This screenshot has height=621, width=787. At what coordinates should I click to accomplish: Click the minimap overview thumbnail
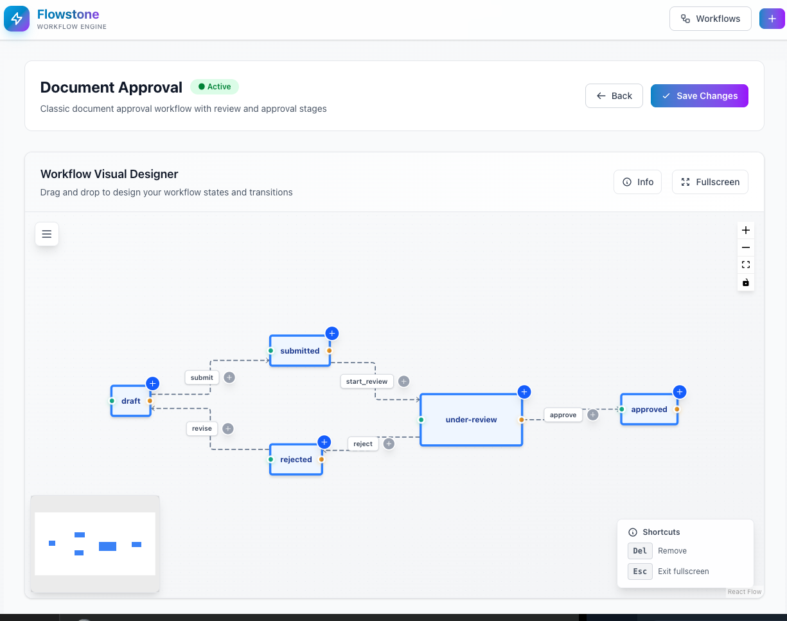click(x=95, y=544)
